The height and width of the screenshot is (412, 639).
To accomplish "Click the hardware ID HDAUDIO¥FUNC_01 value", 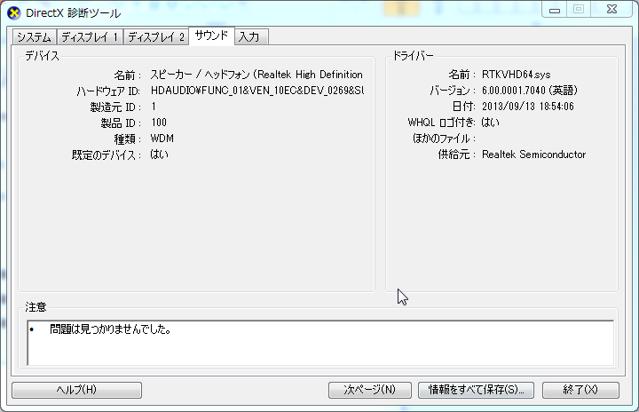I will pyautogui.click(x=257, y=91).
